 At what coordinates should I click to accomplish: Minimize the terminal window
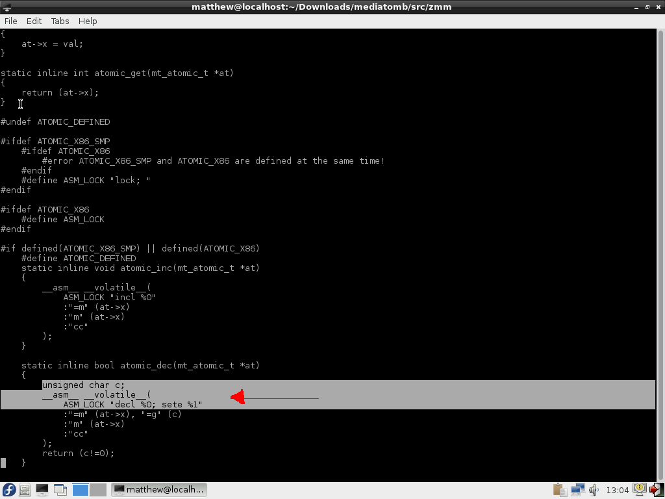point(636,7)
